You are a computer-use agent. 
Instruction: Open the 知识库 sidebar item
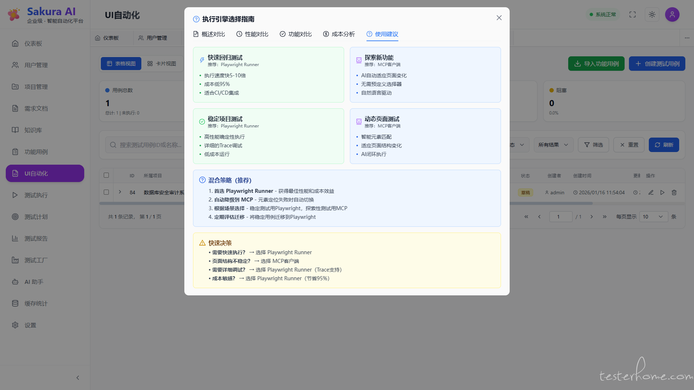33,130
